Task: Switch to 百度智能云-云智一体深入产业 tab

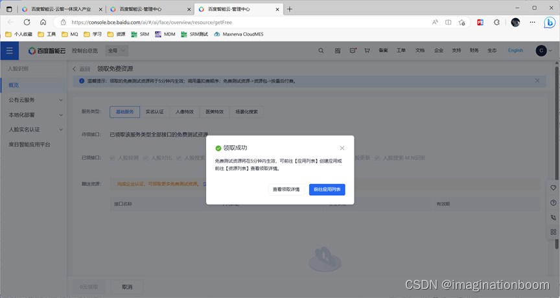Action: pyautogui.click(x=62, y=9)
